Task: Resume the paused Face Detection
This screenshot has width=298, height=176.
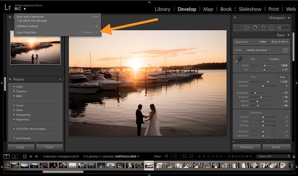Action: (x=97, y=32)
